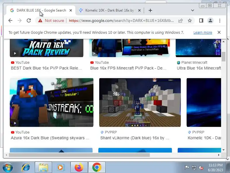Dismiss the Chrome update notice
Viewport: 230px width, 173px height.
coord(219,32)
